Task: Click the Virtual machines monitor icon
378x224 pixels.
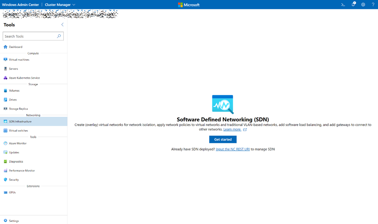Action: [x=5, y=60]
